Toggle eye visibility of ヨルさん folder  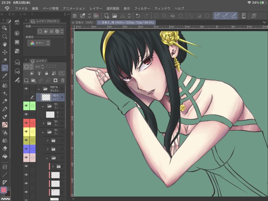coord(26,89)
